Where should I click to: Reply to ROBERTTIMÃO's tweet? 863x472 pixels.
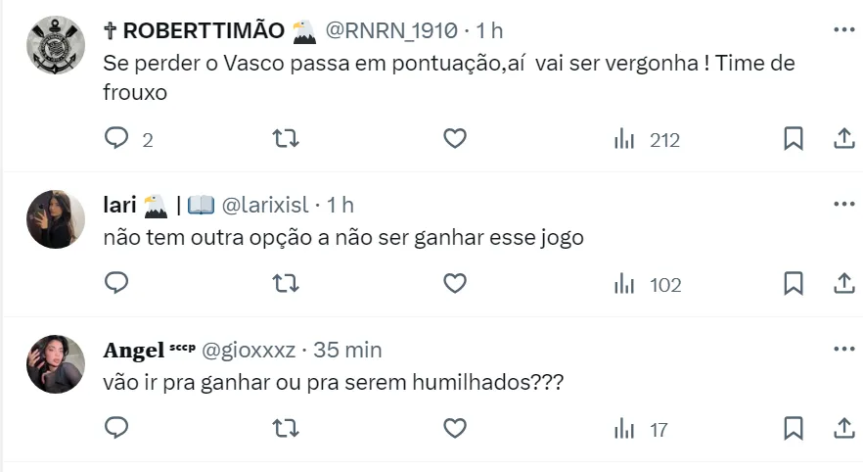117,139
